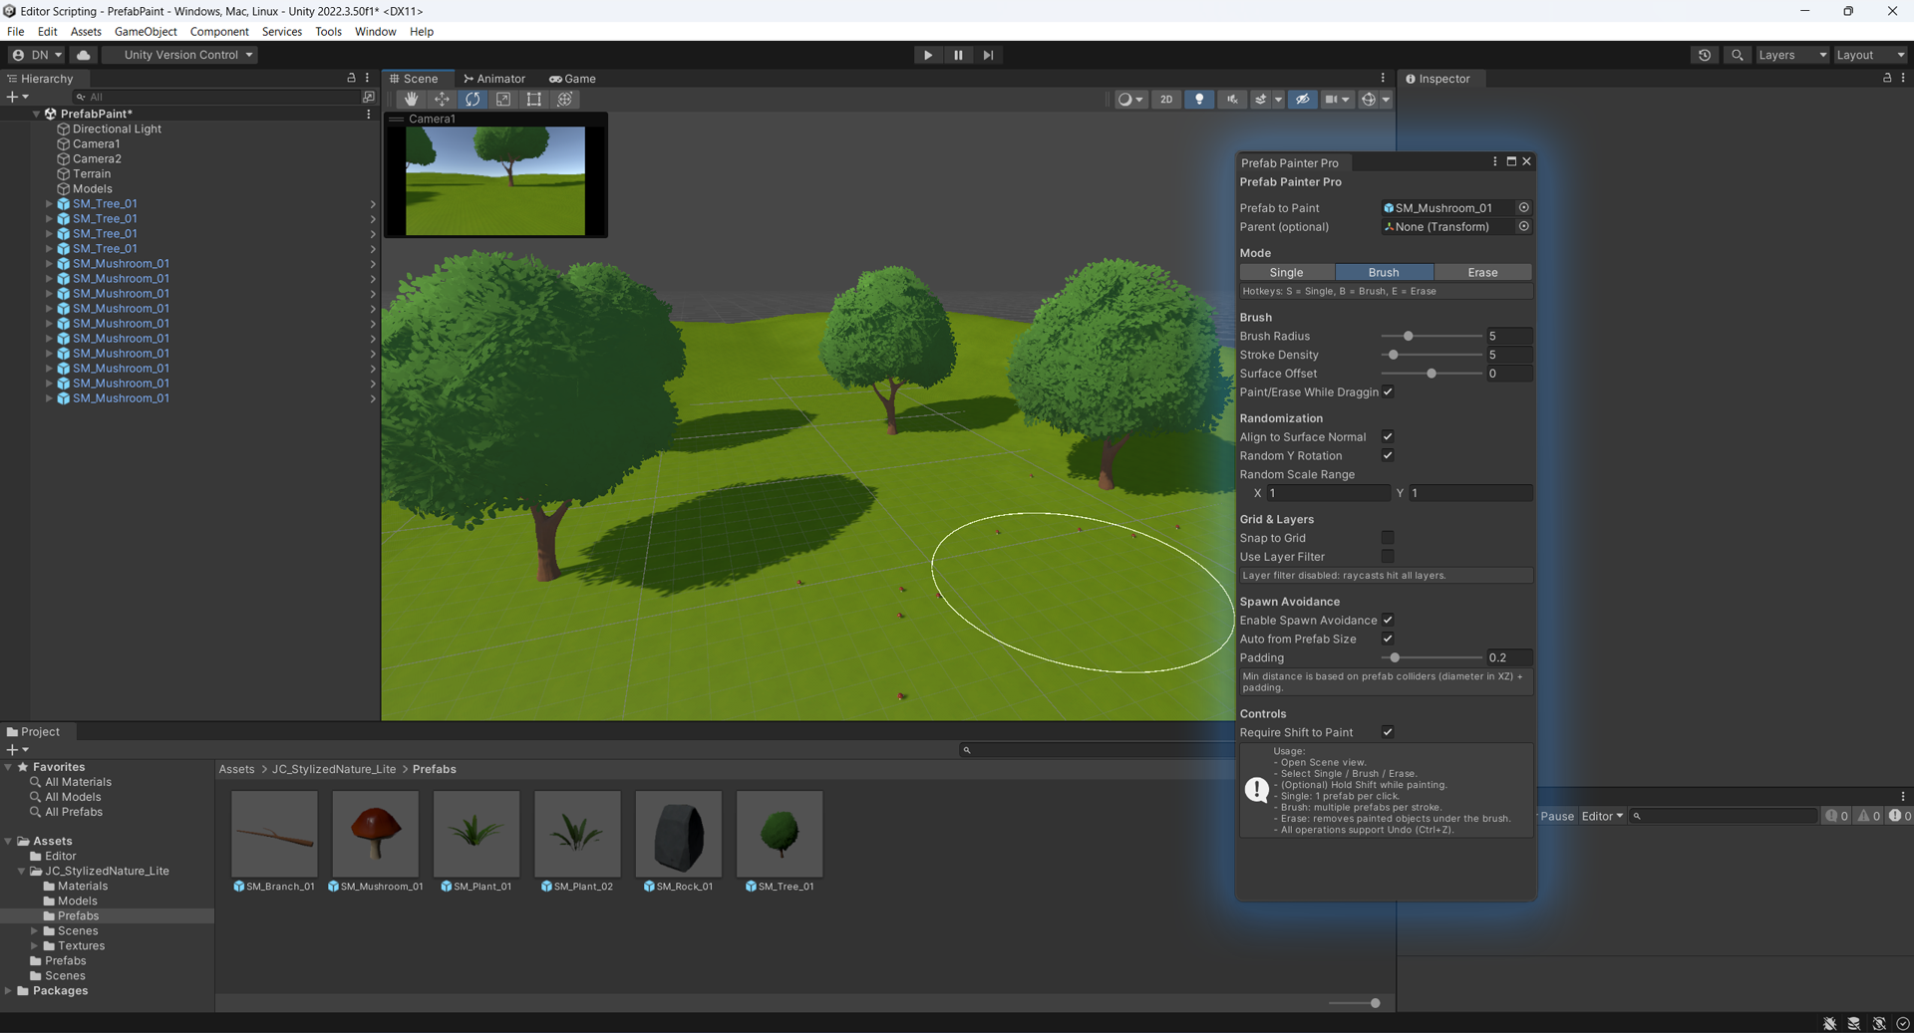This screenshot has width=1914, height=1033.
Task: Open Undo History icon in top toolbar
Action: (1705, 55)
